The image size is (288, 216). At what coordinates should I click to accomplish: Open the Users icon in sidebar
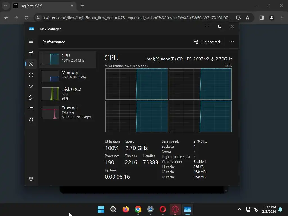click(x=31, y=98)
